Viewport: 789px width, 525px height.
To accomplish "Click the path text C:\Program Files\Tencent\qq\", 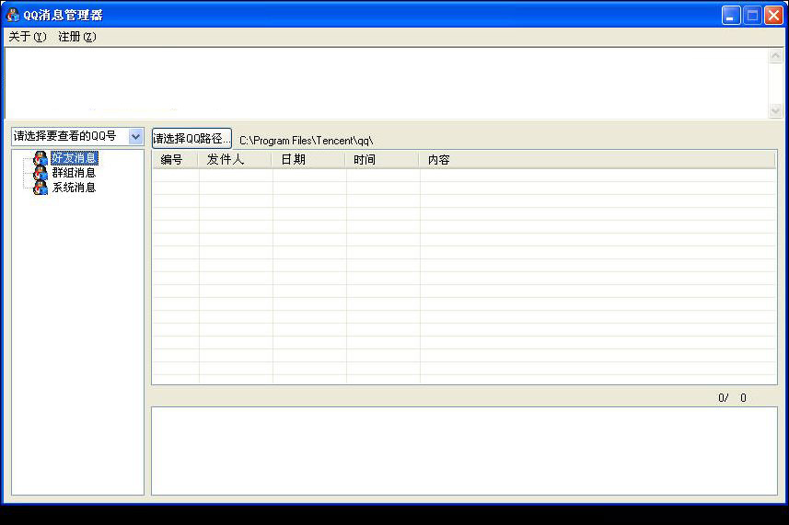I will (x=307, y=141).
